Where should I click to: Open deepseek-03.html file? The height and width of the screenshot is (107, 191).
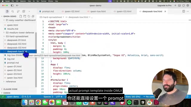tap(17, 48)
